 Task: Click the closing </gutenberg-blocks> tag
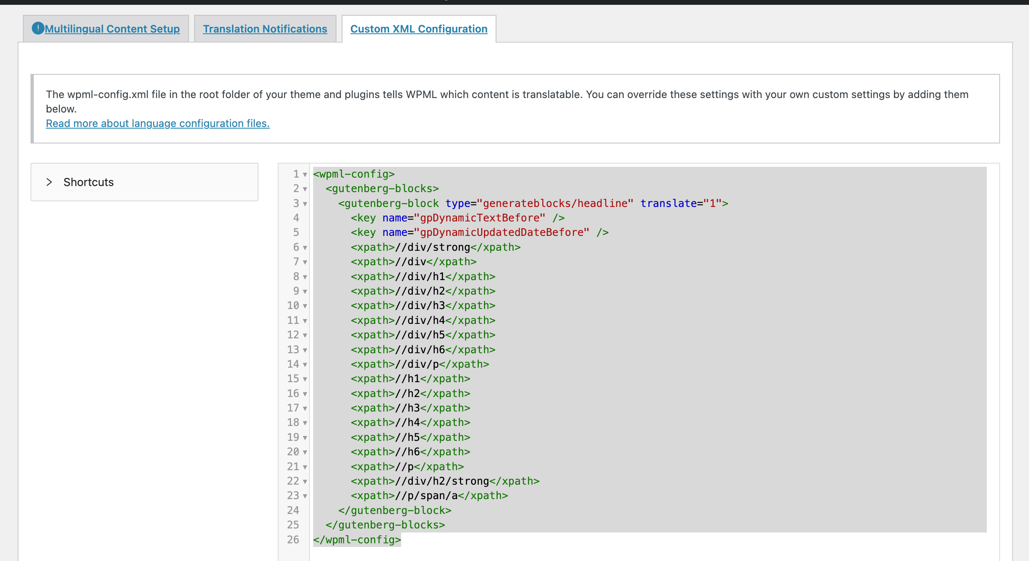(x=385, y=525)
